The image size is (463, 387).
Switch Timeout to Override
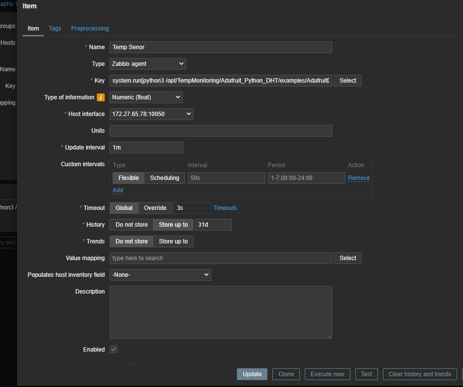(x=155, y=208)
